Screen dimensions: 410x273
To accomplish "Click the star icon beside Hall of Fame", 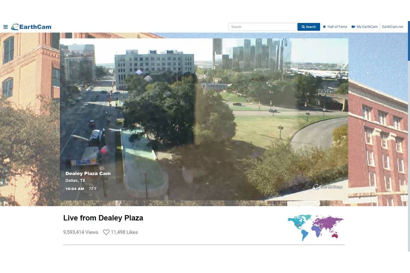I will (324, 27).
